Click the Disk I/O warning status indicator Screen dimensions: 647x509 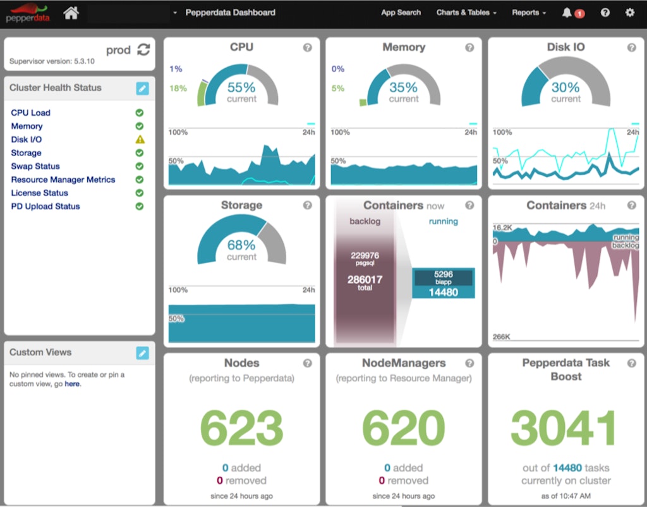click(x=140, y=140)
